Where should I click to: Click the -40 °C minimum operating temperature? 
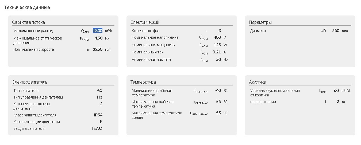pyautogui.click(x=218, y=91)
